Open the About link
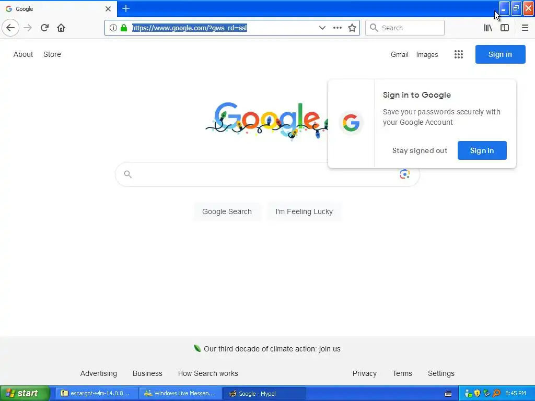The width and height of the screenshot is (535, 401). (x=23, y=54)
